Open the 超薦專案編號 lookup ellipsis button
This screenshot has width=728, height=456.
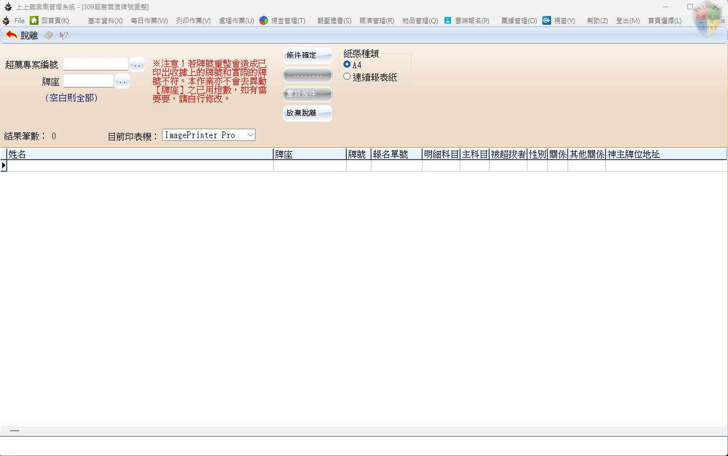click(x=136, y=64)
